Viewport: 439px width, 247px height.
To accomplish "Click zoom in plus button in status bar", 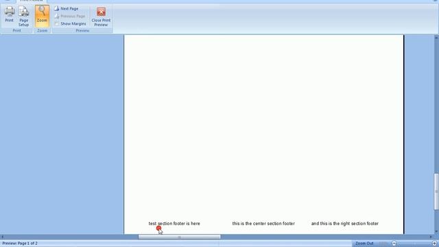I will tap(434, 244).
